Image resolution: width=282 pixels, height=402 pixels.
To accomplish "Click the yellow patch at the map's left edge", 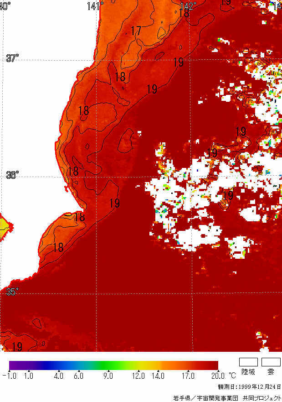I will tap(5, 228).
